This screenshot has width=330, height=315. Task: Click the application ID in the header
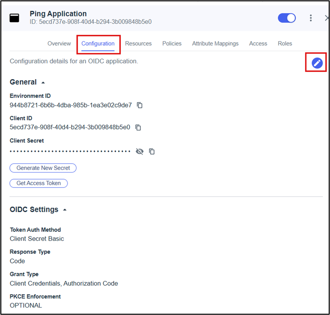[91, 22]
